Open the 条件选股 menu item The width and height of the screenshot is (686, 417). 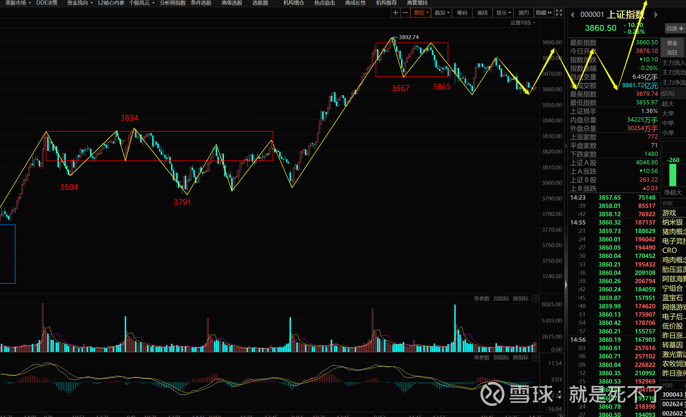click(201, 3)
